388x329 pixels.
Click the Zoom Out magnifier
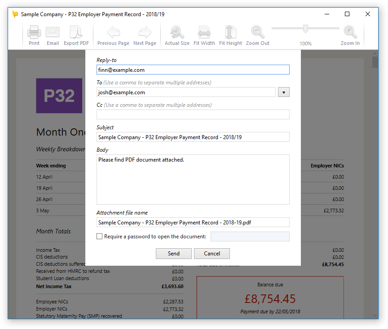(258, 32)
